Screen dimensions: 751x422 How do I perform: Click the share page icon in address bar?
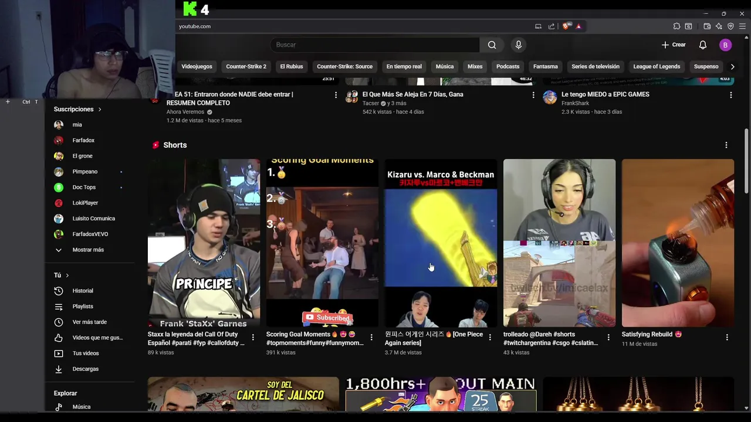point(552,26)
